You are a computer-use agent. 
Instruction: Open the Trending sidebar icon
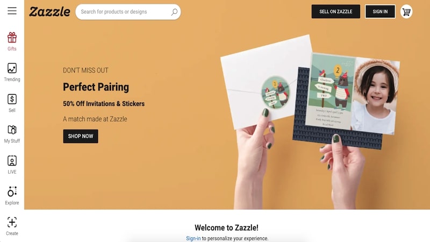click(12, 68)
